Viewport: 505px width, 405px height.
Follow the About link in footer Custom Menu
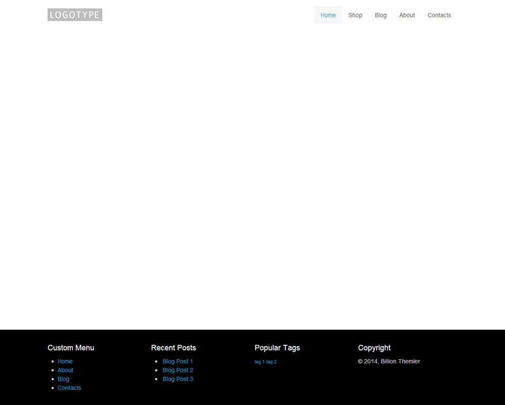(65, 370)
